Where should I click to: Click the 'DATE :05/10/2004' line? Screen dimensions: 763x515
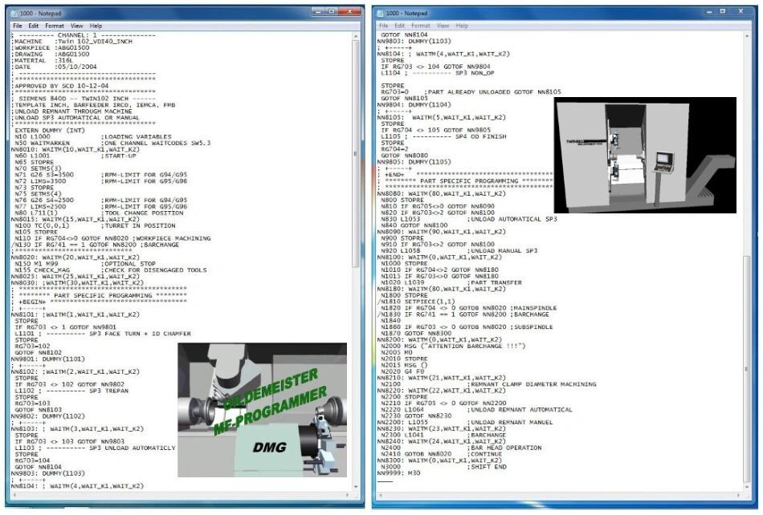(54, 67)
